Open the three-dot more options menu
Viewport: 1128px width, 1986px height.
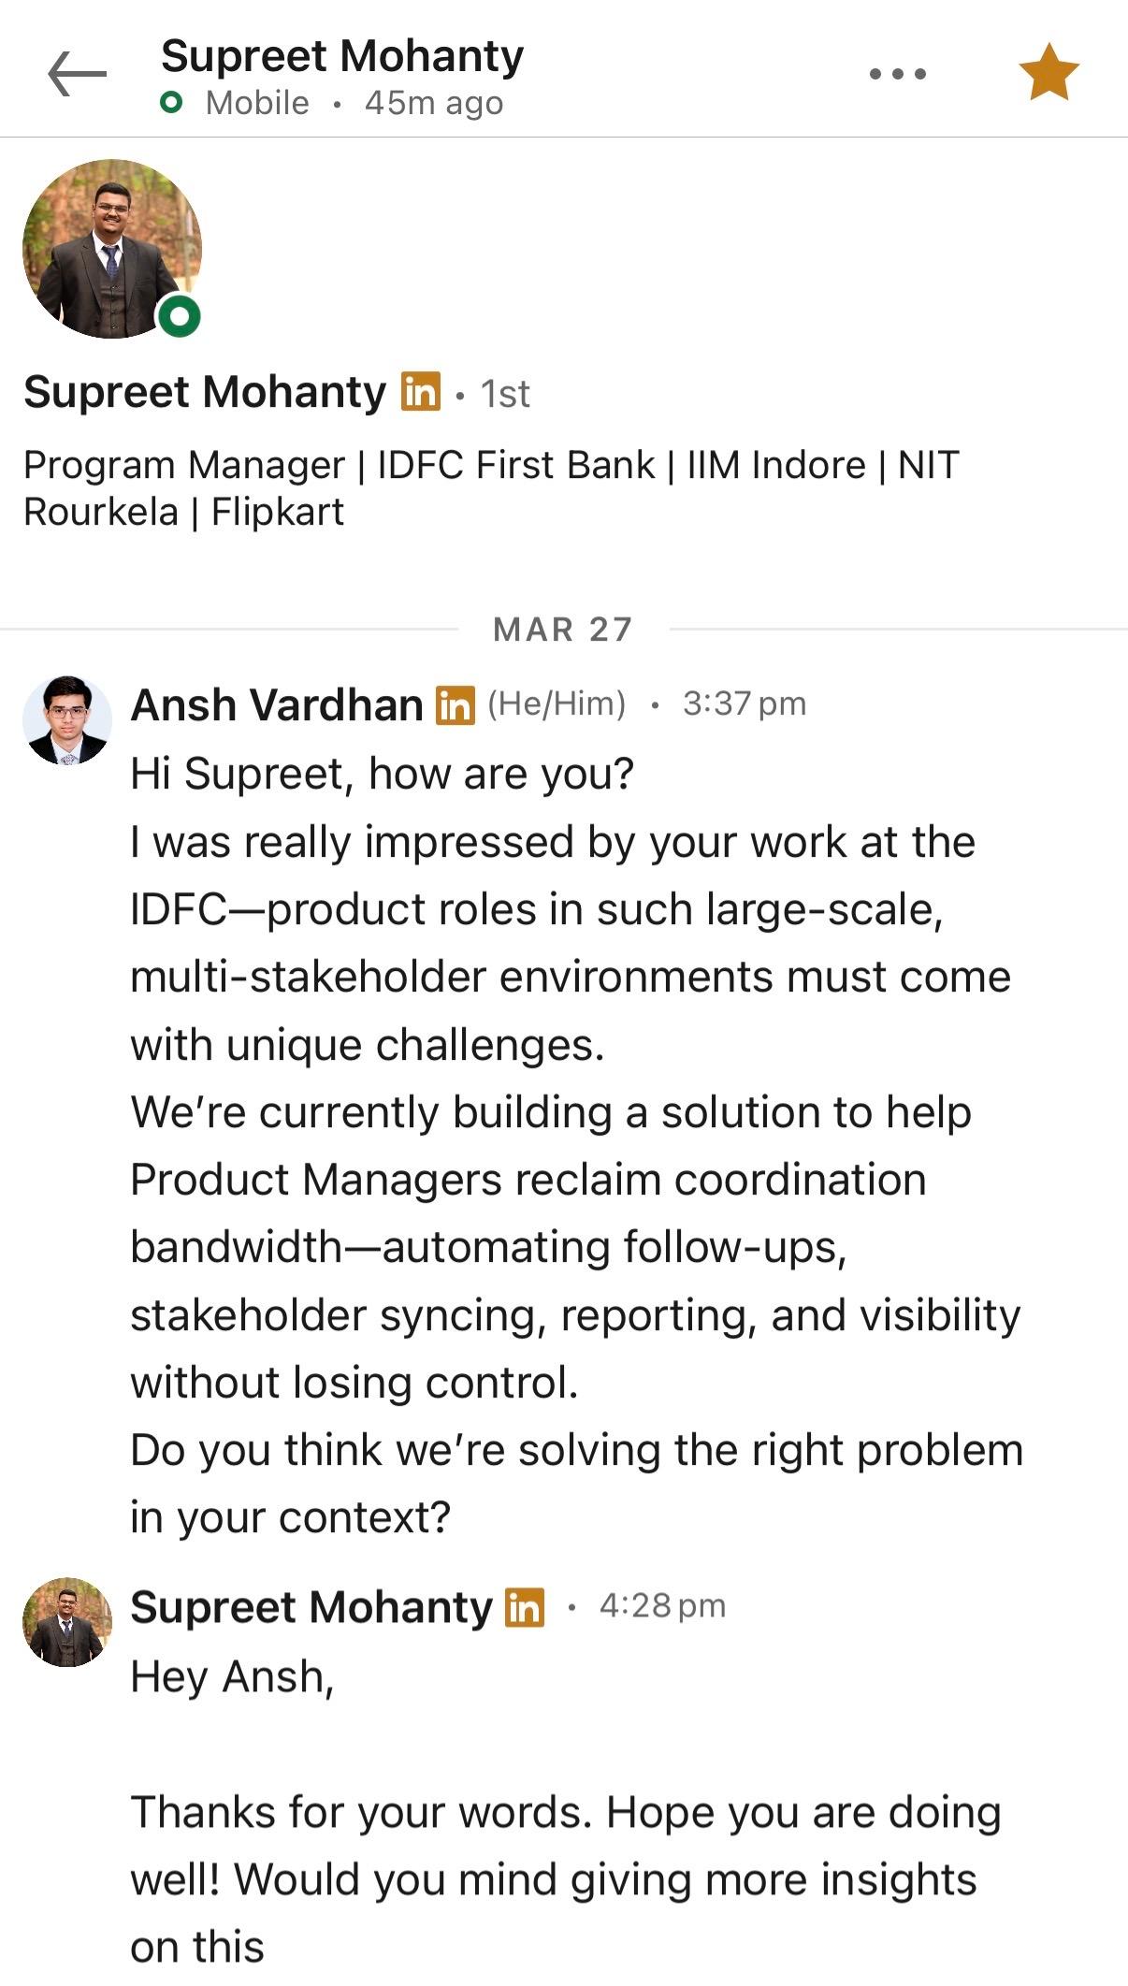898,74
